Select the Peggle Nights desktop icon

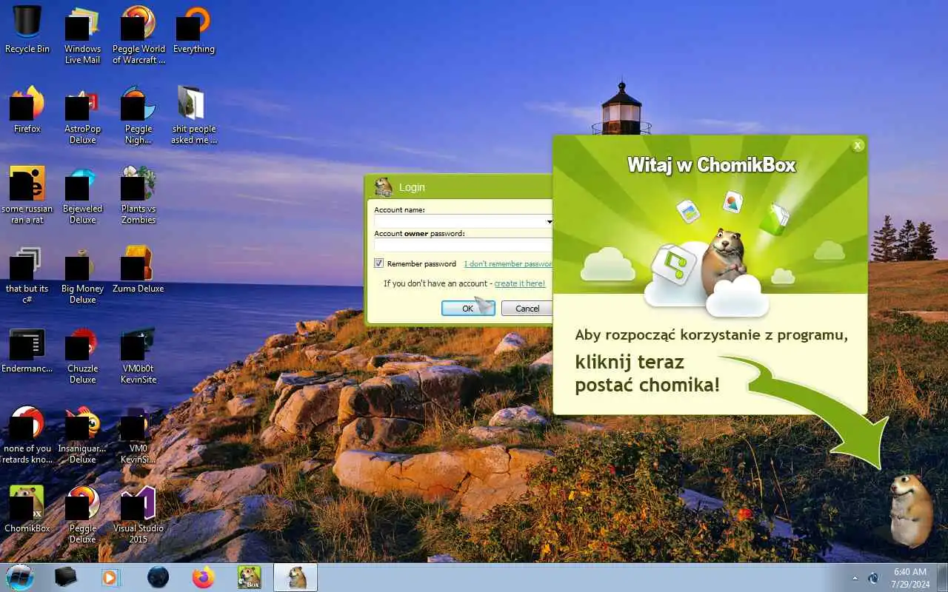(138, 114)
